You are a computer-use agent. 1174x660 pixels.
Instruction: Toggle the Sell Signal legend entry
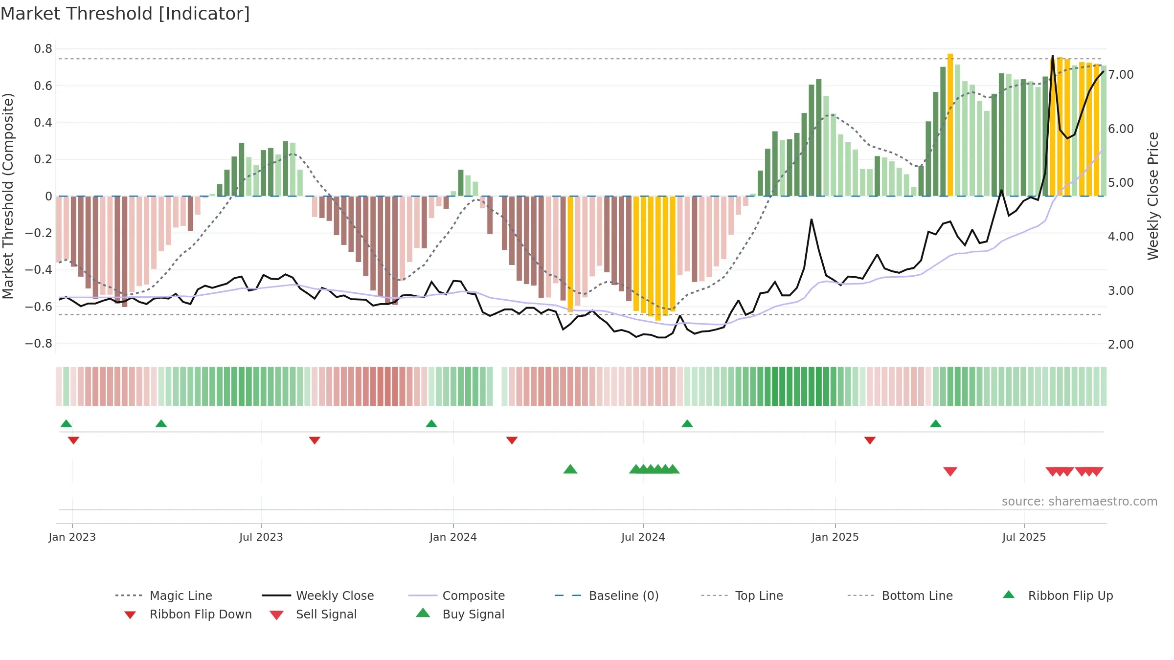pyautogui.click(x=313, y=614)
